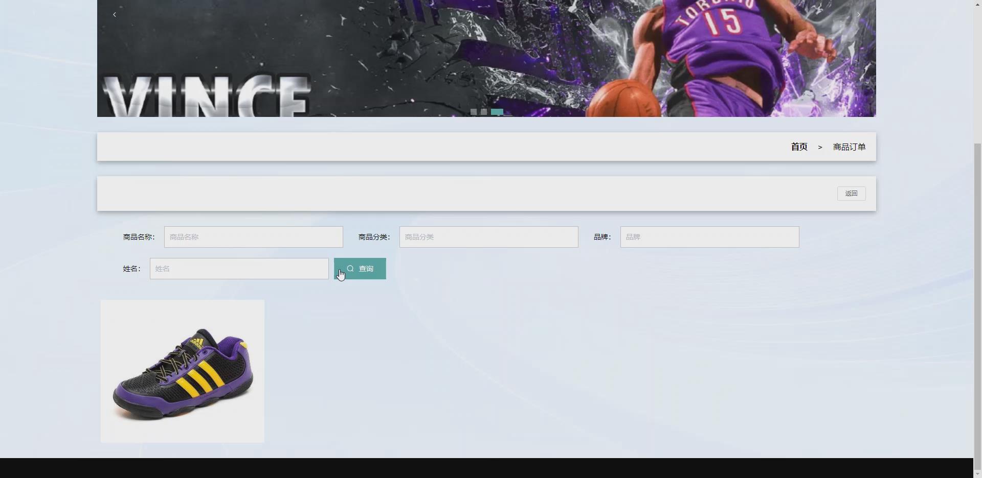Viewport: 982px width, 478px height.
Task: Select the first carousel indicator dot
Action: point(474,112)
